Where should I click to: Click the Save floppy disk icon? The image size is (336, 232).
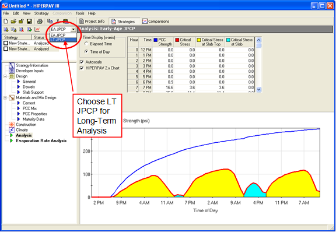pos(29,21)
